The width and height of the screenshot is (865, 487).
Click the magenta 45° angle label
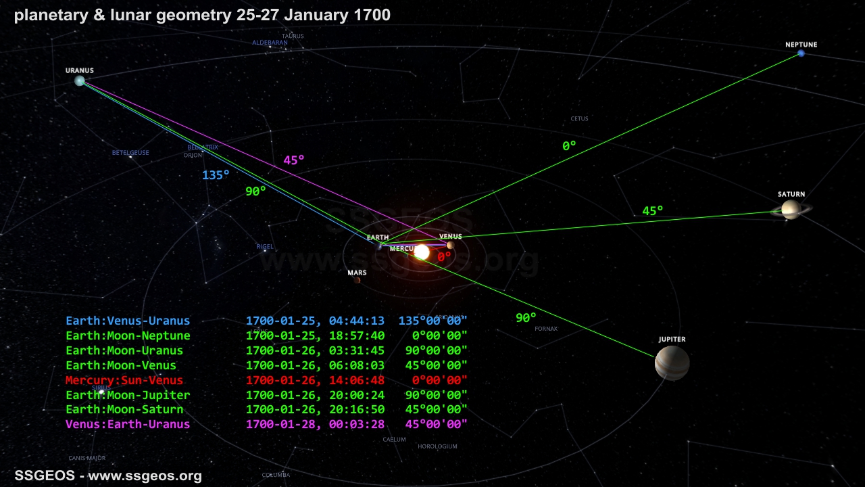click(x=294, y=160)
